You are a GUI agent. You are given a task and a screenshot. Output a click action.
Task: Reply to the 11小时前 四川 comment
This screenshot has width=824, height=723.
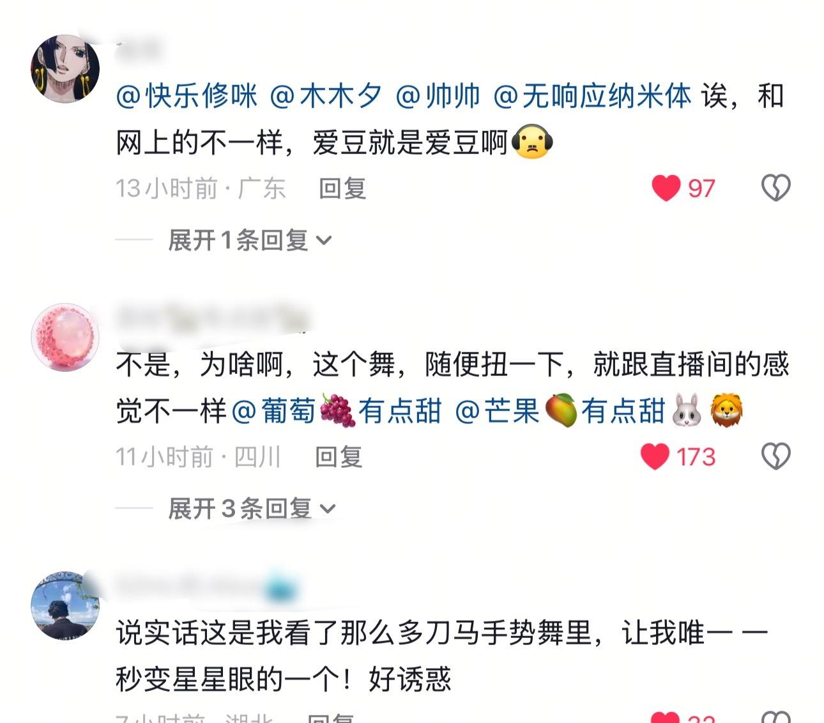point(339,457)
